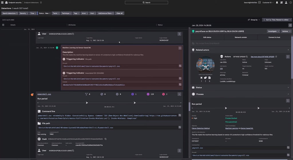Select the Connect to host tab

click(274, 37)
